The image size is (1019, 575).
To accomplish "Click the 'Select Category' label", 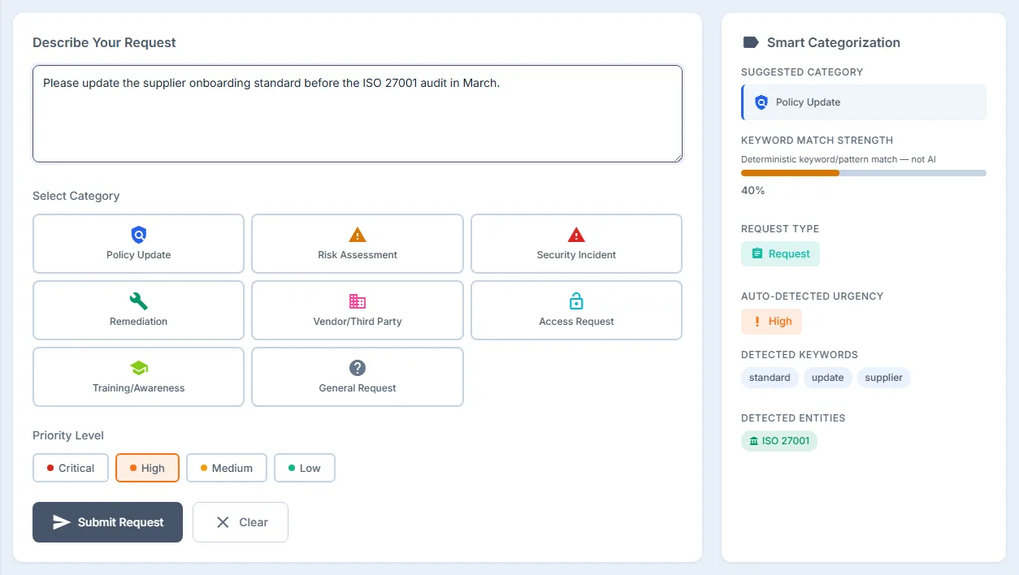I will [x=76, y=196].
